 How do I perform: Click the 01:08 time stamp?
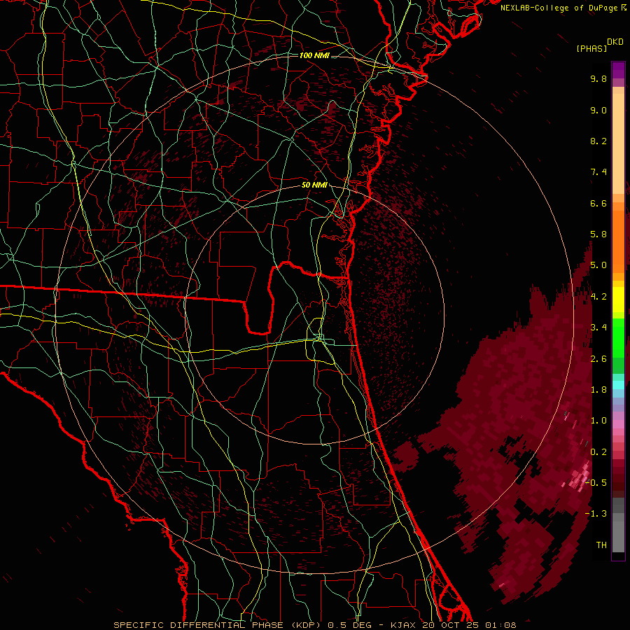tap(500, 625)
